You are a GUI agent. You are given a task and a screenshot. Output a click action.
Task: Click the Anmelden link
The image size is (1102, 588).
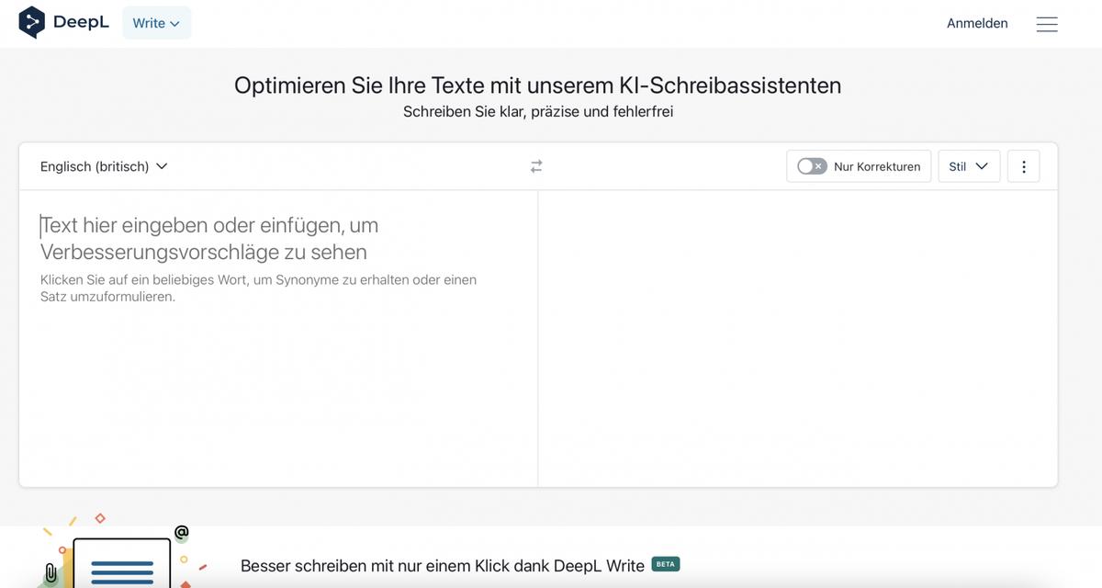click(x=977, y=24)
